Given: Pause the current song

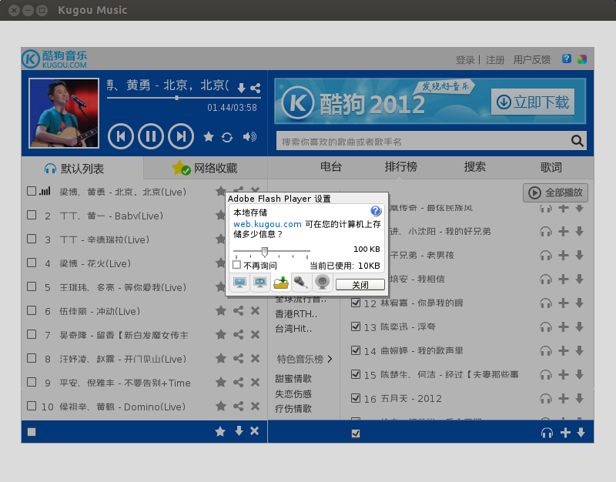Looking at the screenshot, I should click(x=151, y=136).
